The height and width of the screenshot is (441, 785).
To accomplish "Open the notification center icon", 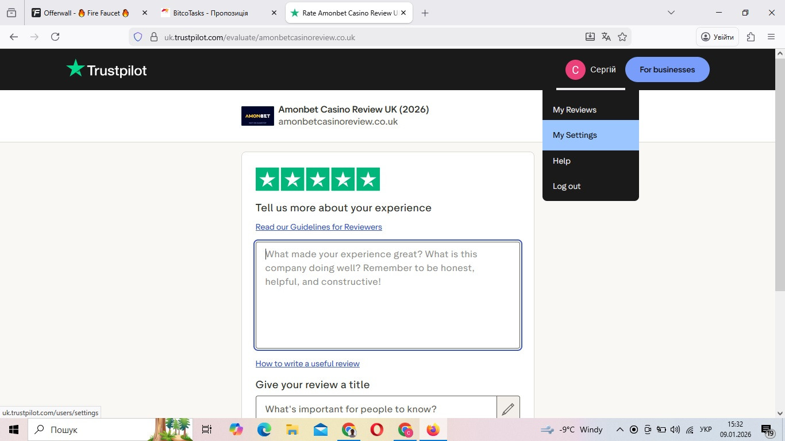I will [768, 430].
